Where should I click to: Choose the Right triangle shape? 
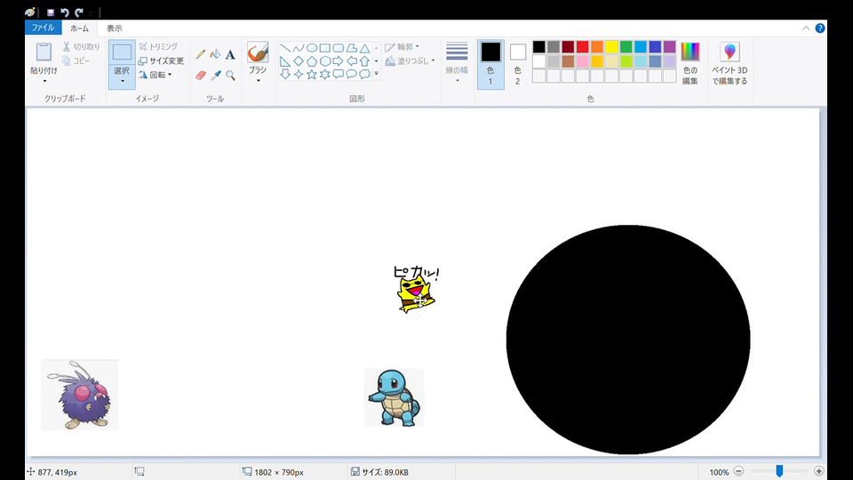285,61
